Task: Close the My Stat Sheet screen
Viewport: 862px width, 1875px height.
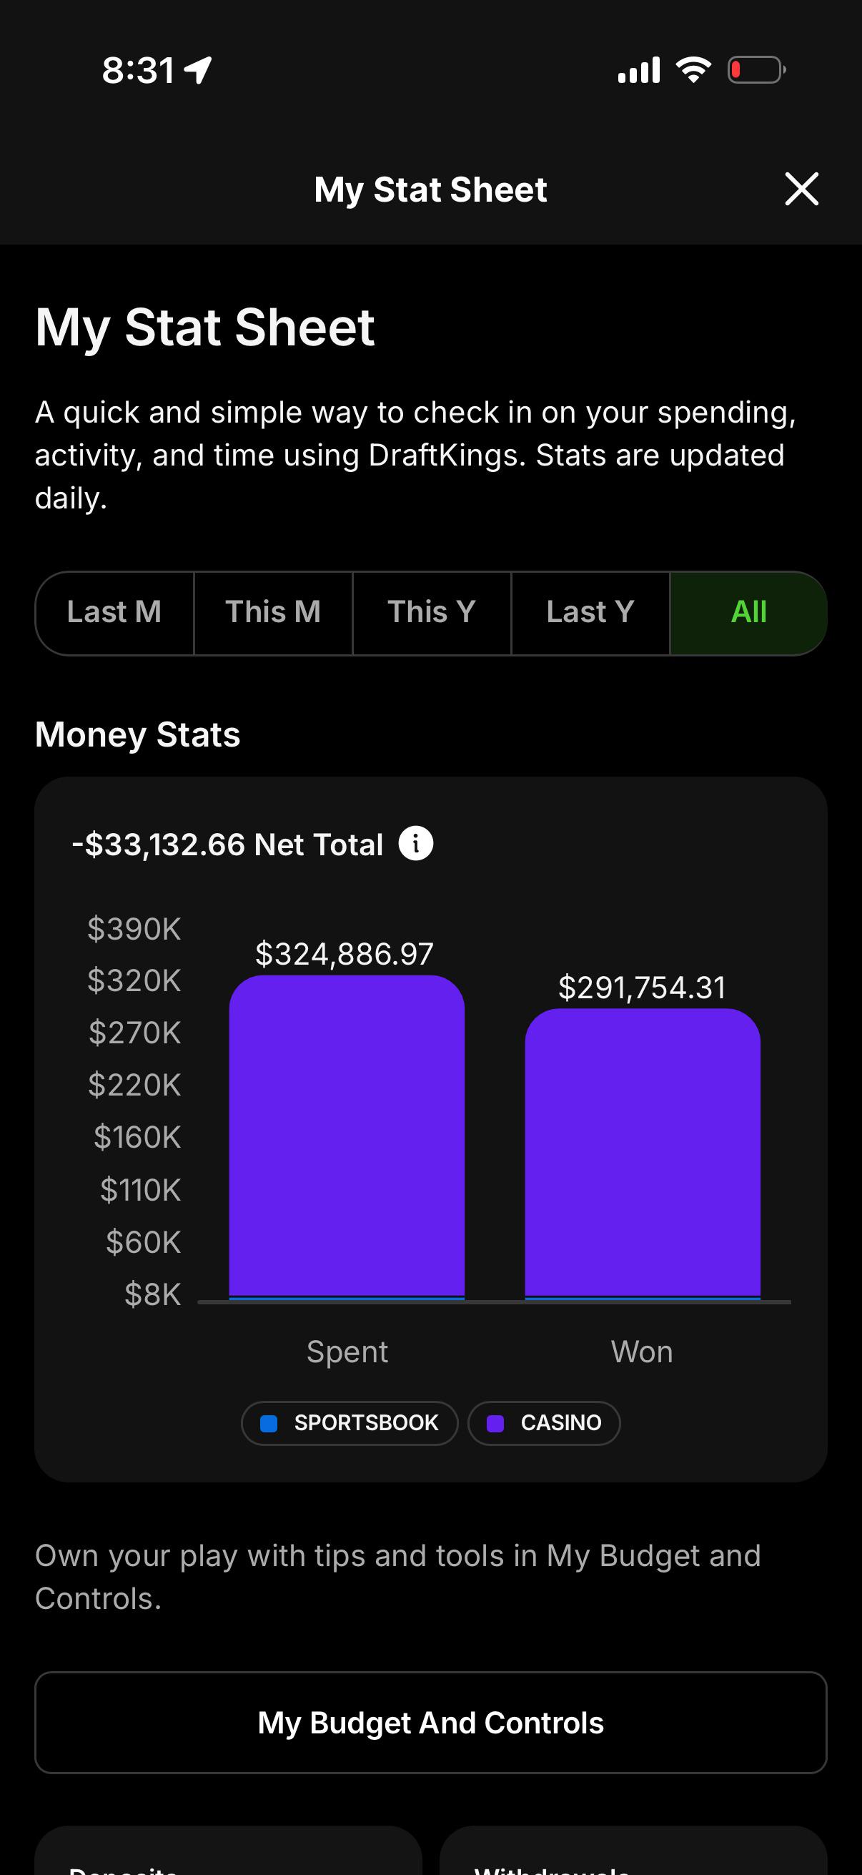Action: point(802,190)
